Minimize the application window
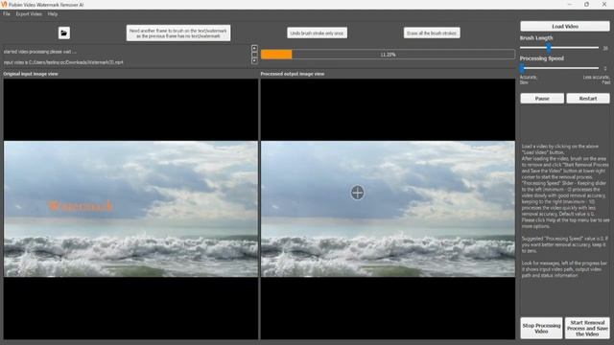Screen dimensions: 614x345 pos(570,4)
